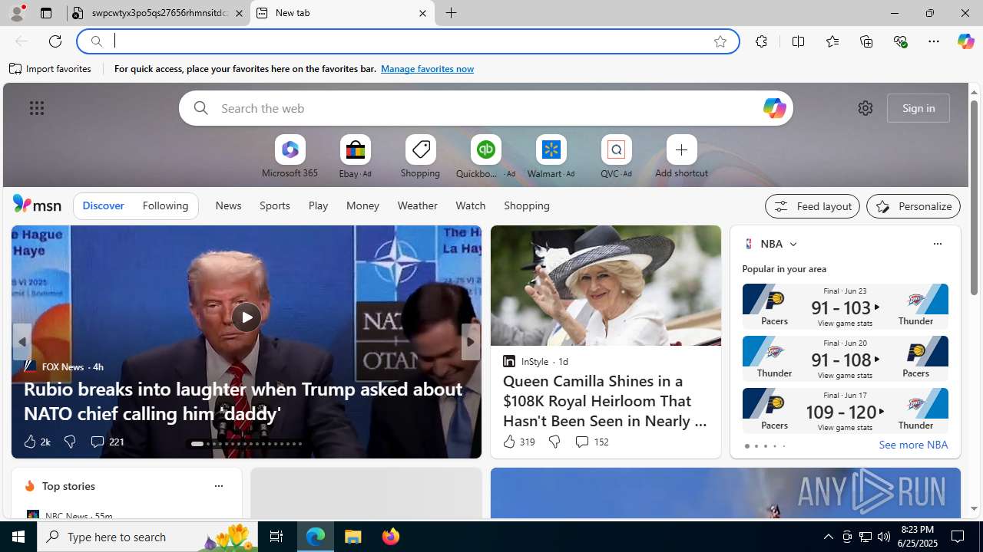Open the apps grid launcher

coord(36,108)
